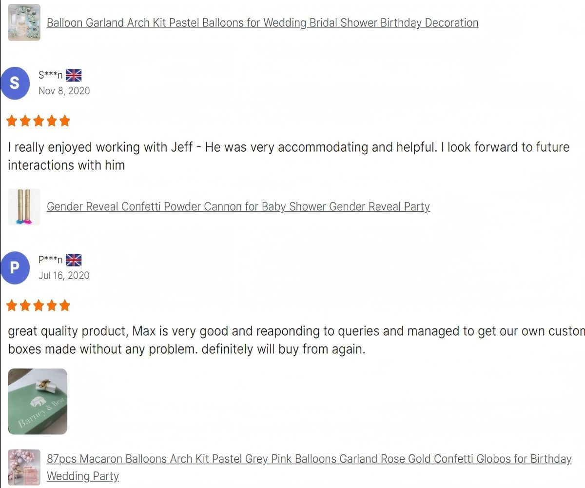The image size is (585, 488).
Task: Open Gender Reveal Confetti Powder Cannon link
Action: [238, 207]
